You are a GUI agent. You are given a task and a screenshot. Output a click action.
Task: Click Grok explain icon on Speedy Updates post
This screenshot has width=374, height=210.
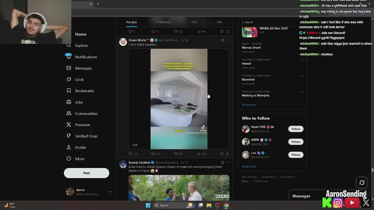click(222, 162)
